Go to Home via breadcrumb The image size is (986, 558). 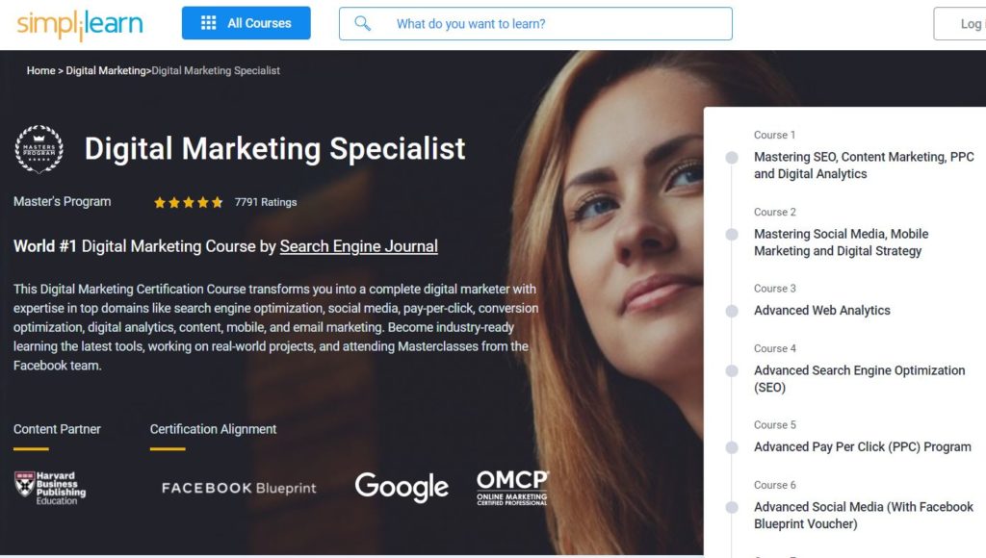point(40,70)
